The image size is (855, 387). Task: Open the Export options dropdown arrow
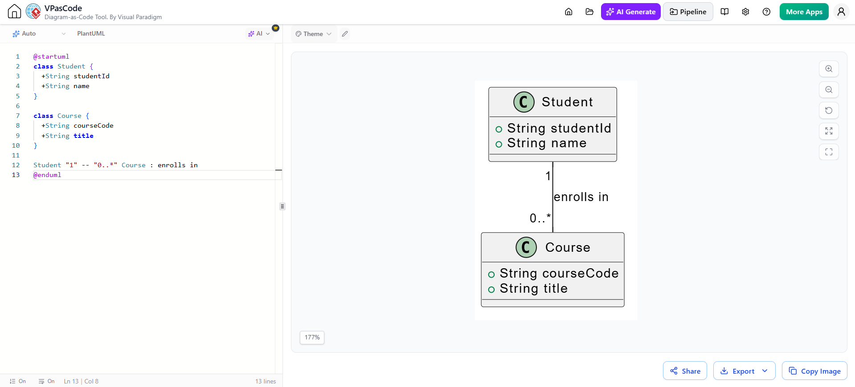pyautogui.click(x=765, y=371)
